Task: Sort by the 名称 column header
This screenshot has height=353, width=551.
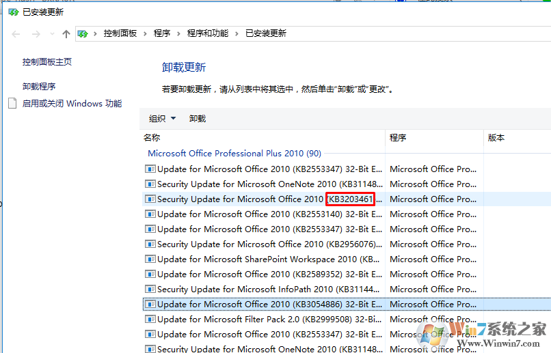Action: point(152,137)
